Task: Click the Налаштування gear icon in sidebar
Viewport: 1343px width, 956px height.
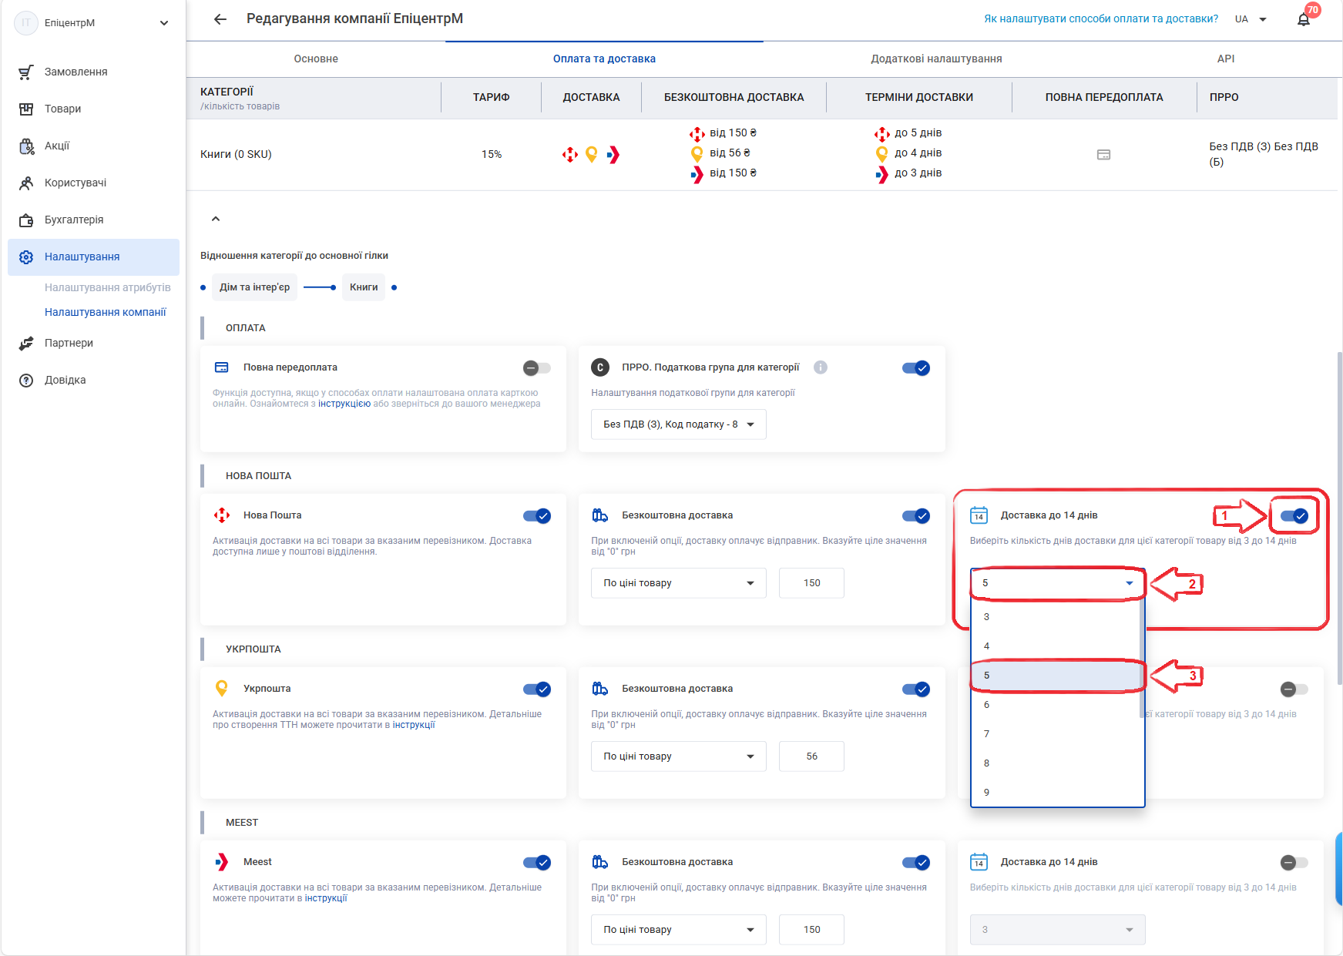Action: [x=26, y=257]
